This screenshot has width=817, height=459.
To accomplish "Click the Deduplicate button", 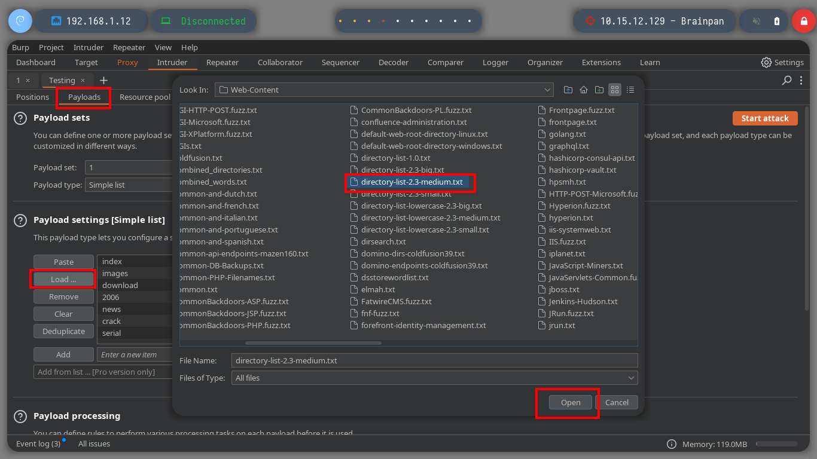I will [x=63, y=331].
